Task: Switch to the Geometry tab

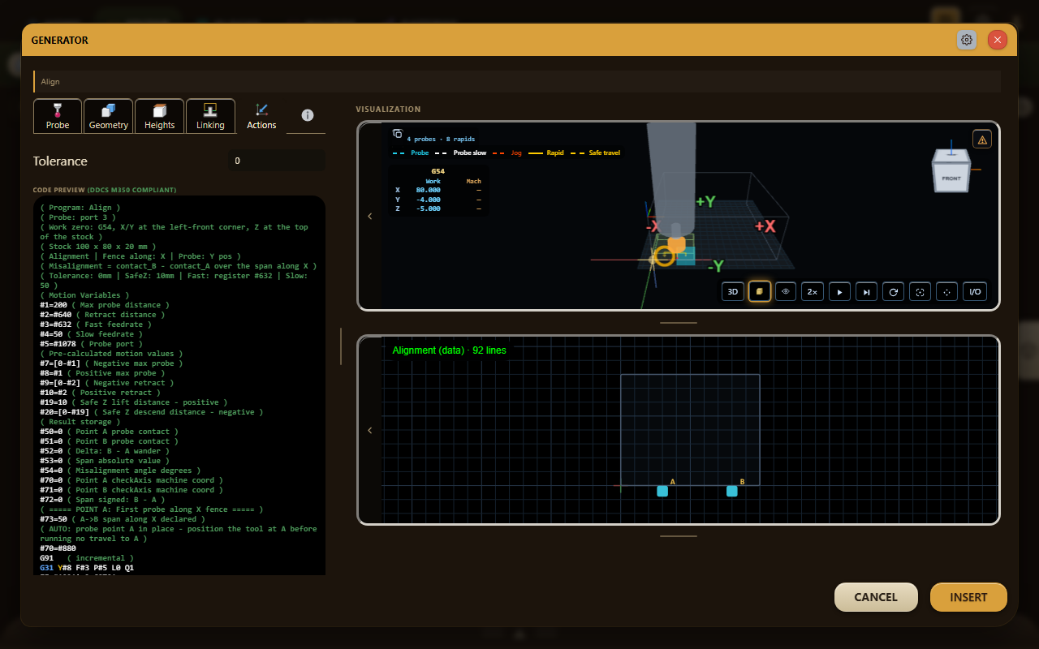Action: pos(109,116)
